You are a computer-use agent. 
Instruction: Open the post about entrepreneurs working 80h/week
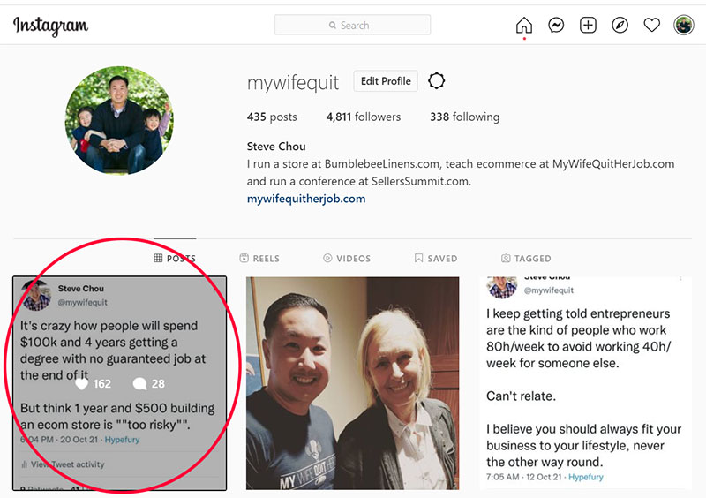click(x=586, y=383)
